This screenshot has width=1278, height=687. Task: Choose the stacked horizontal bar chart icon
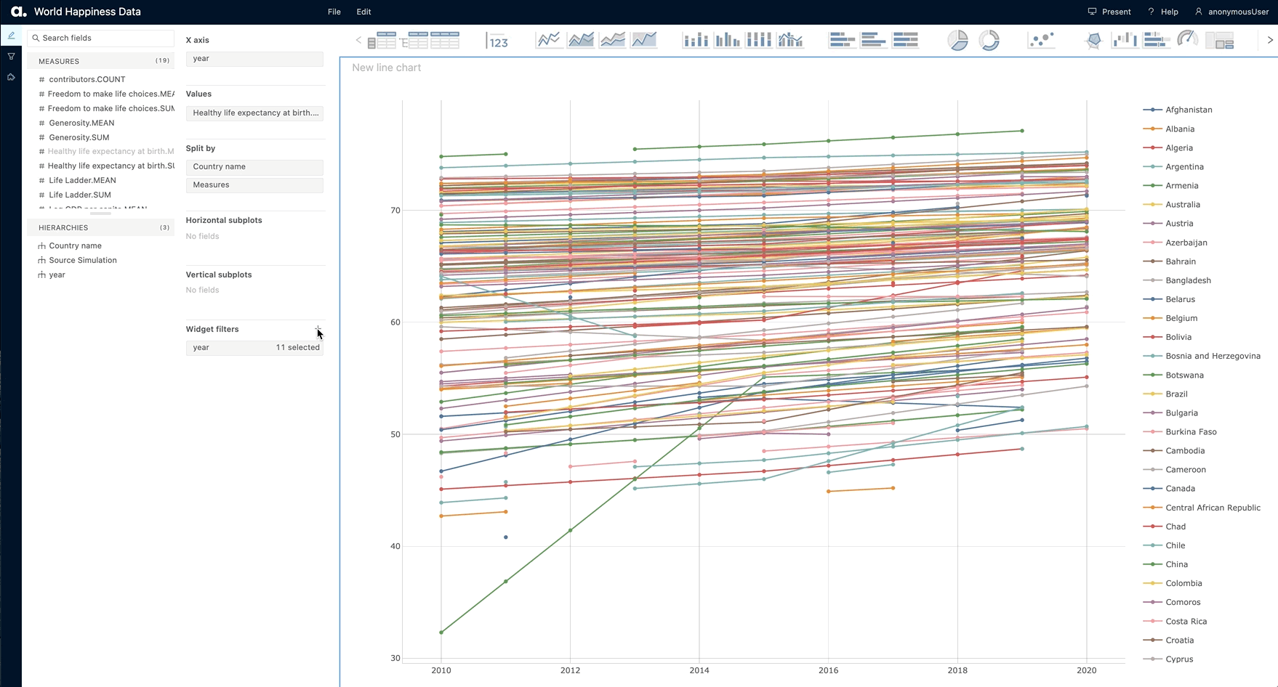point(842,40)
